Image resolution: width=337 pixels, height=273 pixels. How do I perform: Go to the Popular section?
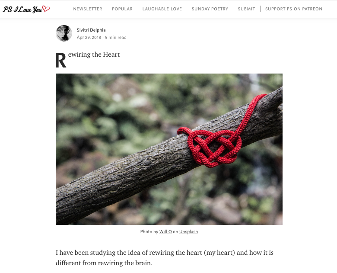point(122,9)
